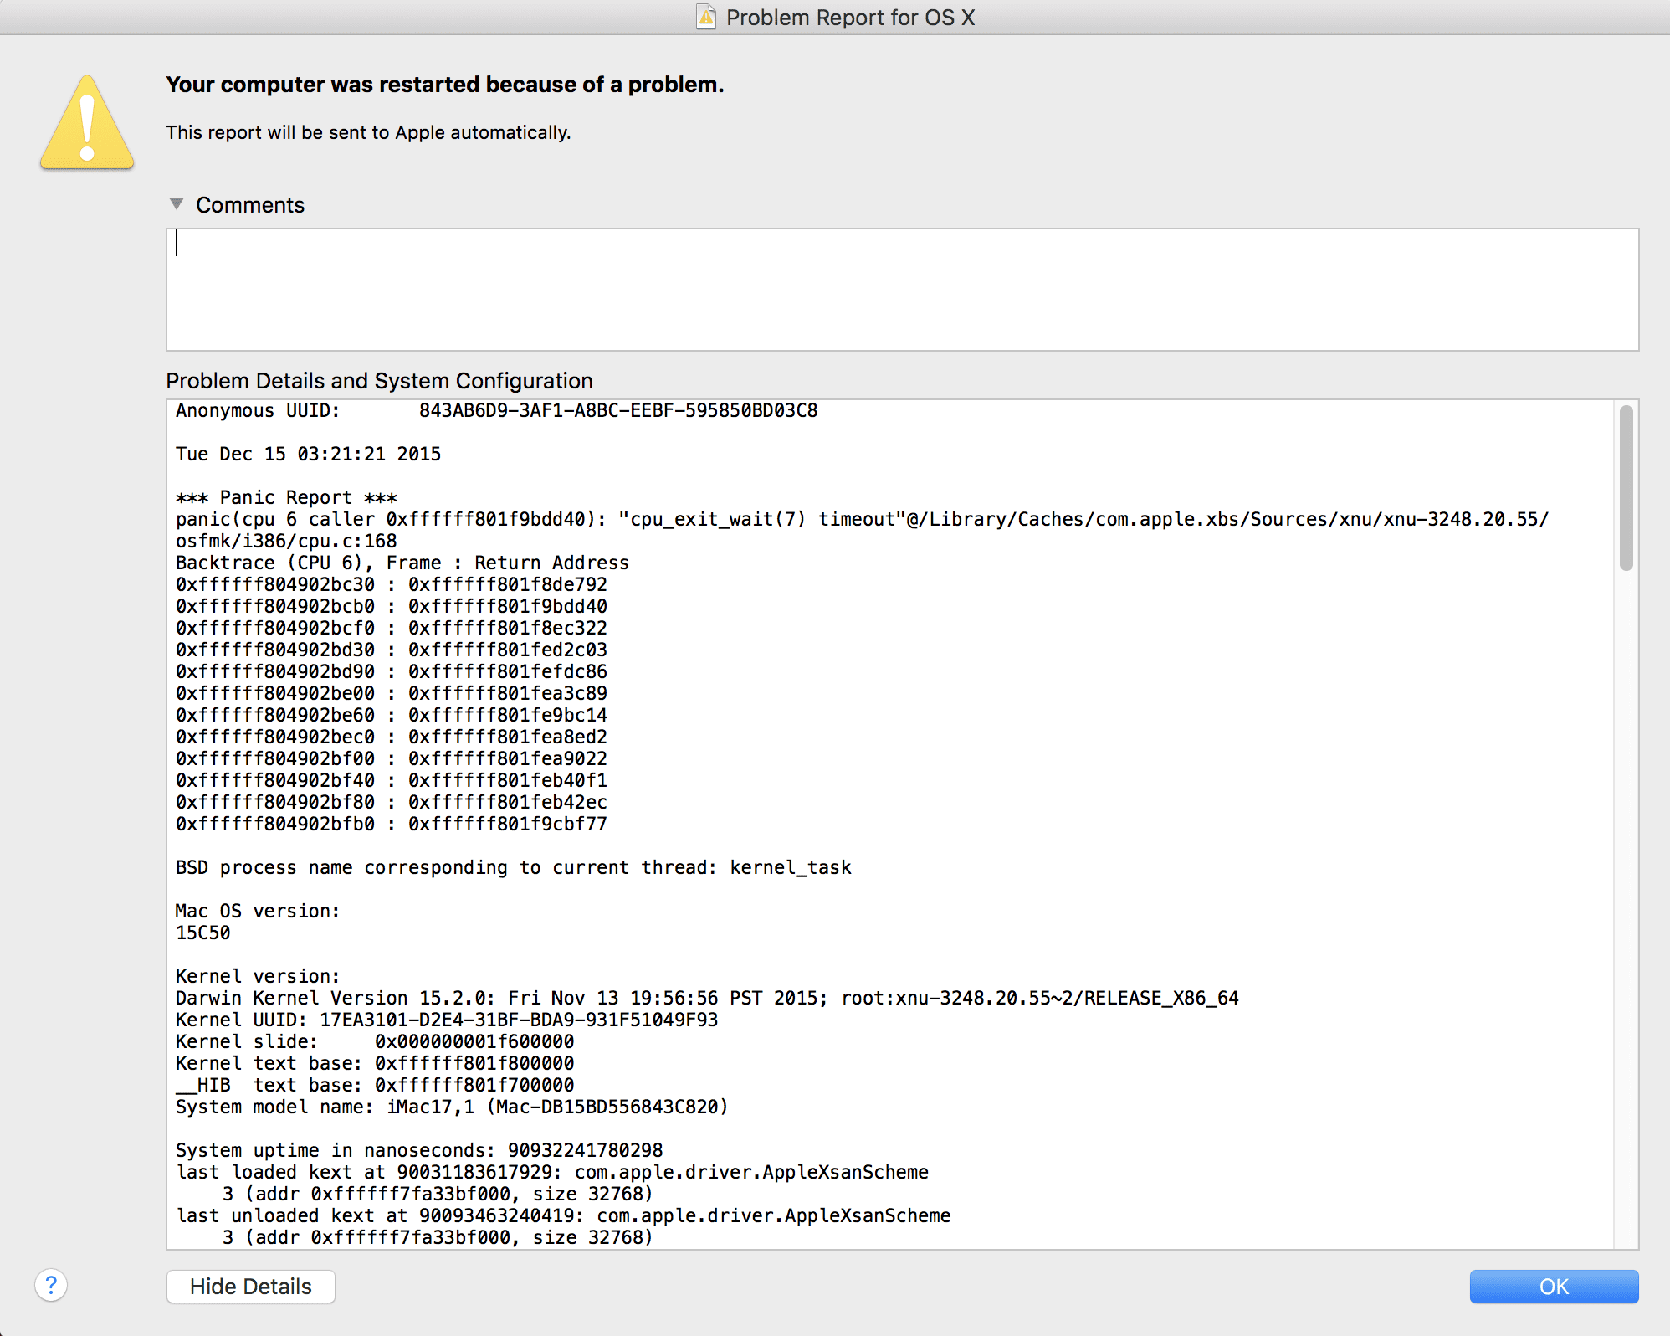Click backtrace row ending 0xffffff801fea3c89

(x=392, y=693)
